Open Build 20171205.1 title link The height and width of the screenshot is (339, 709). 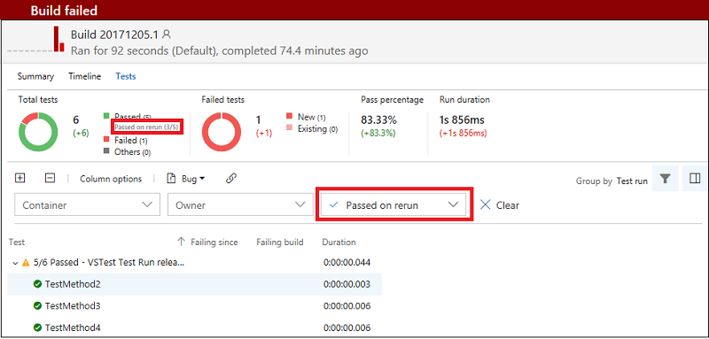coord(114,35)
